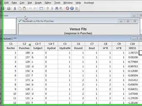The height and width of the screenshot is (106, 142).
Task: Click the 'Punches' column name cell
Action: tap(24, 48)
